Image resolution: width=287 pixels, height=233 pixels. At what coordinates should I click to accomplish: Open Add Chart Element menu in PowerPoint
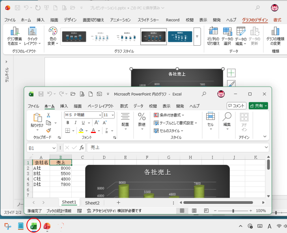pyautogui.click(x=14, y=36)
